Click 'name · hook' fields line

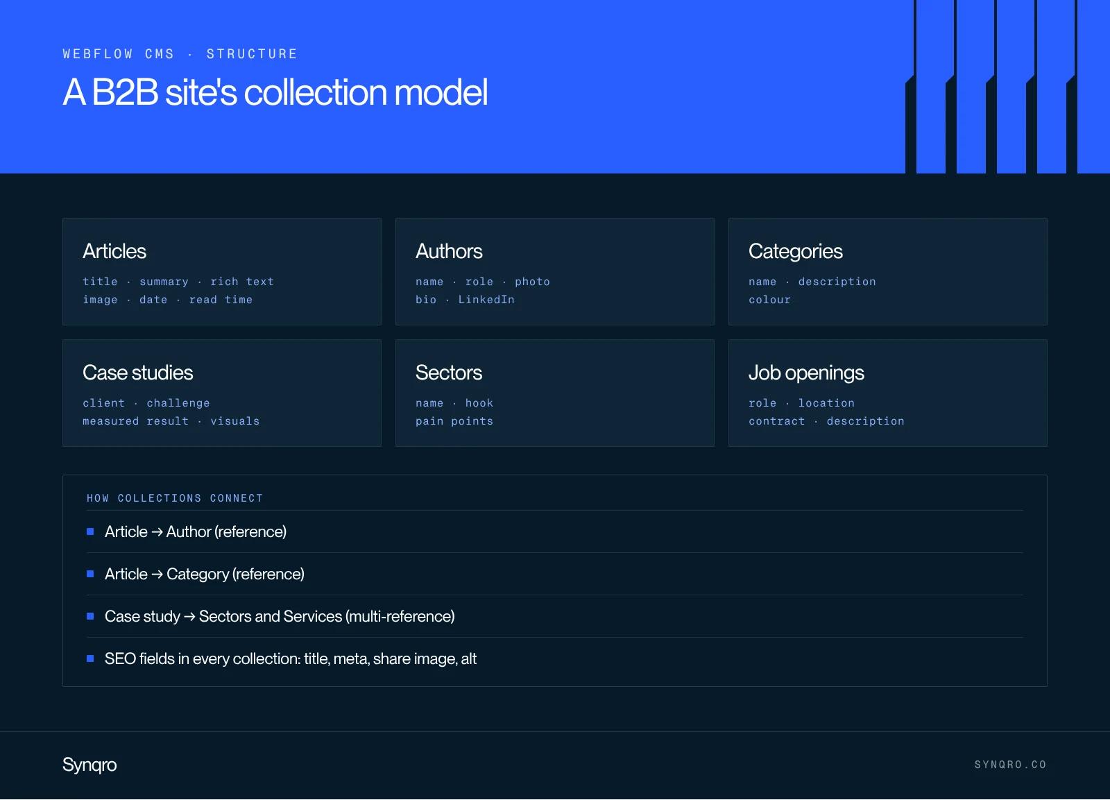click(454, 403)
